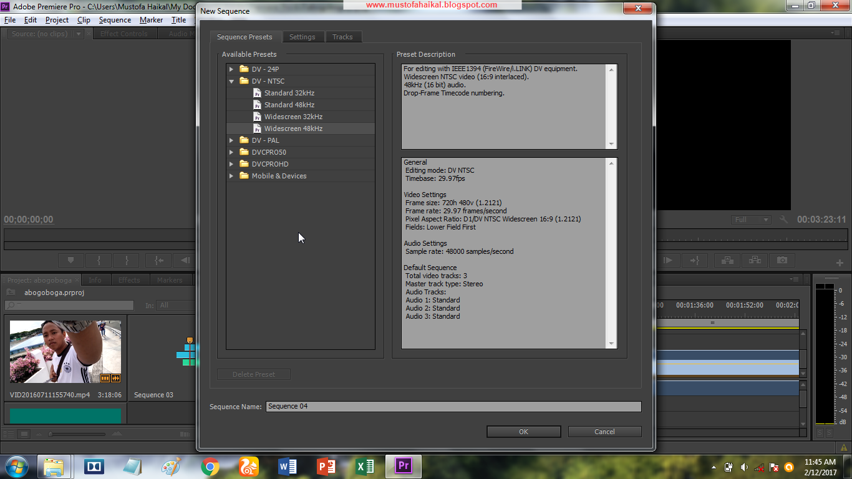Switch to the Settings tab
The image size is (852, 479).
pyautogui.click(x=303, y=37)
